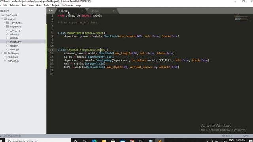Open models.py from sidebar
The image size is (253, 142).
pyautogui.click(x=15, y=42)
